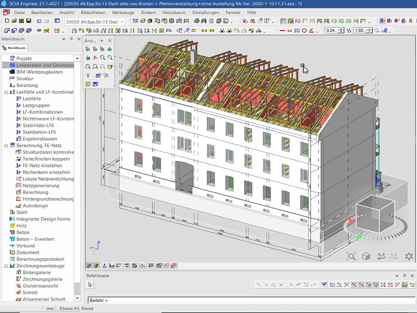Click the New project icon
The height and width of the screenshot is (313, 417).
coord(6,21)
